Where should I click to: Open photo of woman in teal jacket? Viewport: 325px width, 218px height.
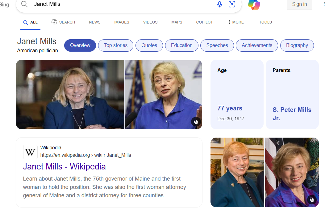tap(237, 172)
